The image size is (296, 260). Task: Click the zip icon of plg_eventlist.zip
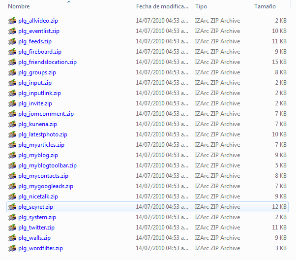[12, 31]
